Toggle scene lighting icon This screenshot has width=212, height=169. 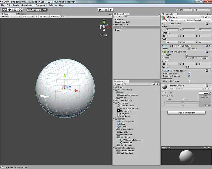(36, 17)
